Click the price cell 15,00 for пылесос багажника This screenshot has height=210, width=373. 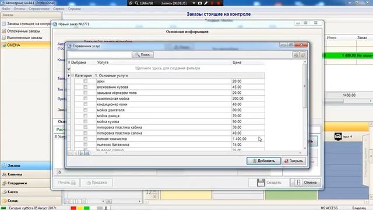click(248, 145)
